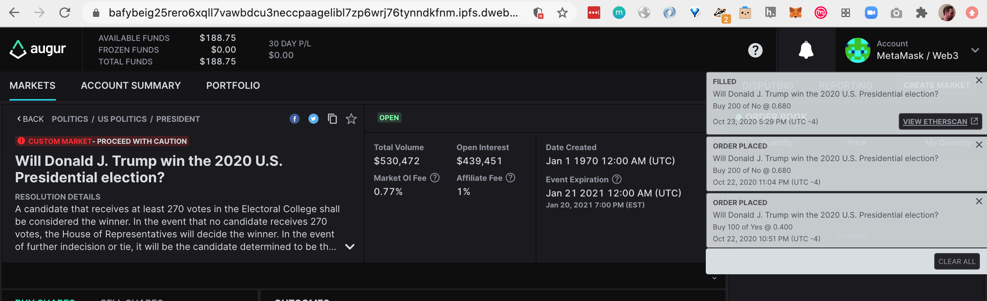Viewport: 987px width, 301px height.
Task: Click the Open Interest value $439,451
Action: pyautogui.click(x=479, y=161)
